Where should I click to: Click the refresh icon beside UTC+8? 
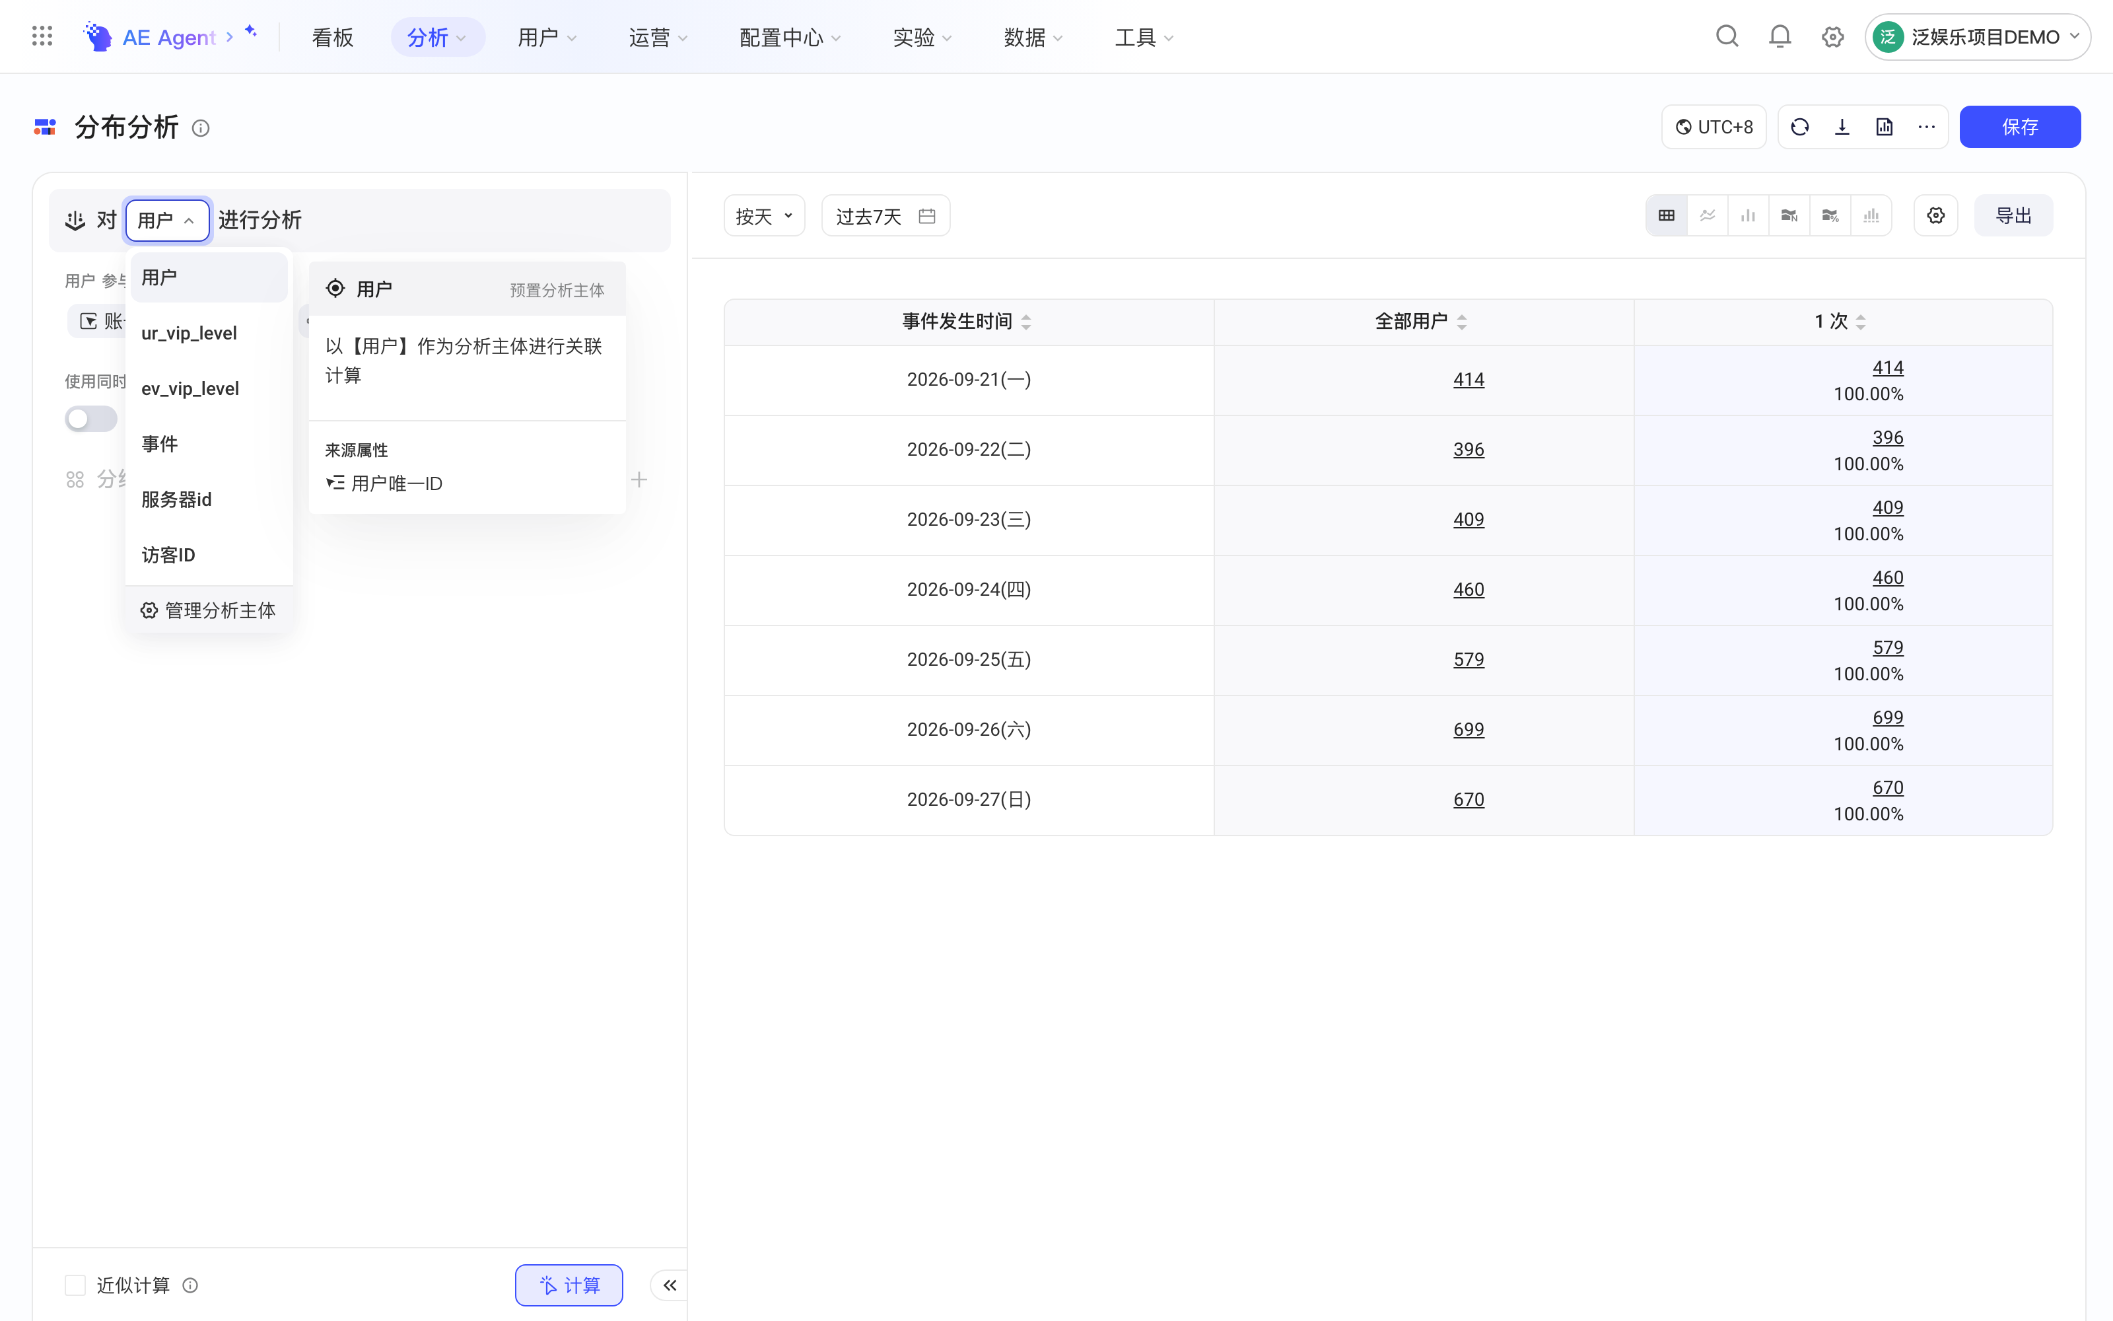point(1799,127)
